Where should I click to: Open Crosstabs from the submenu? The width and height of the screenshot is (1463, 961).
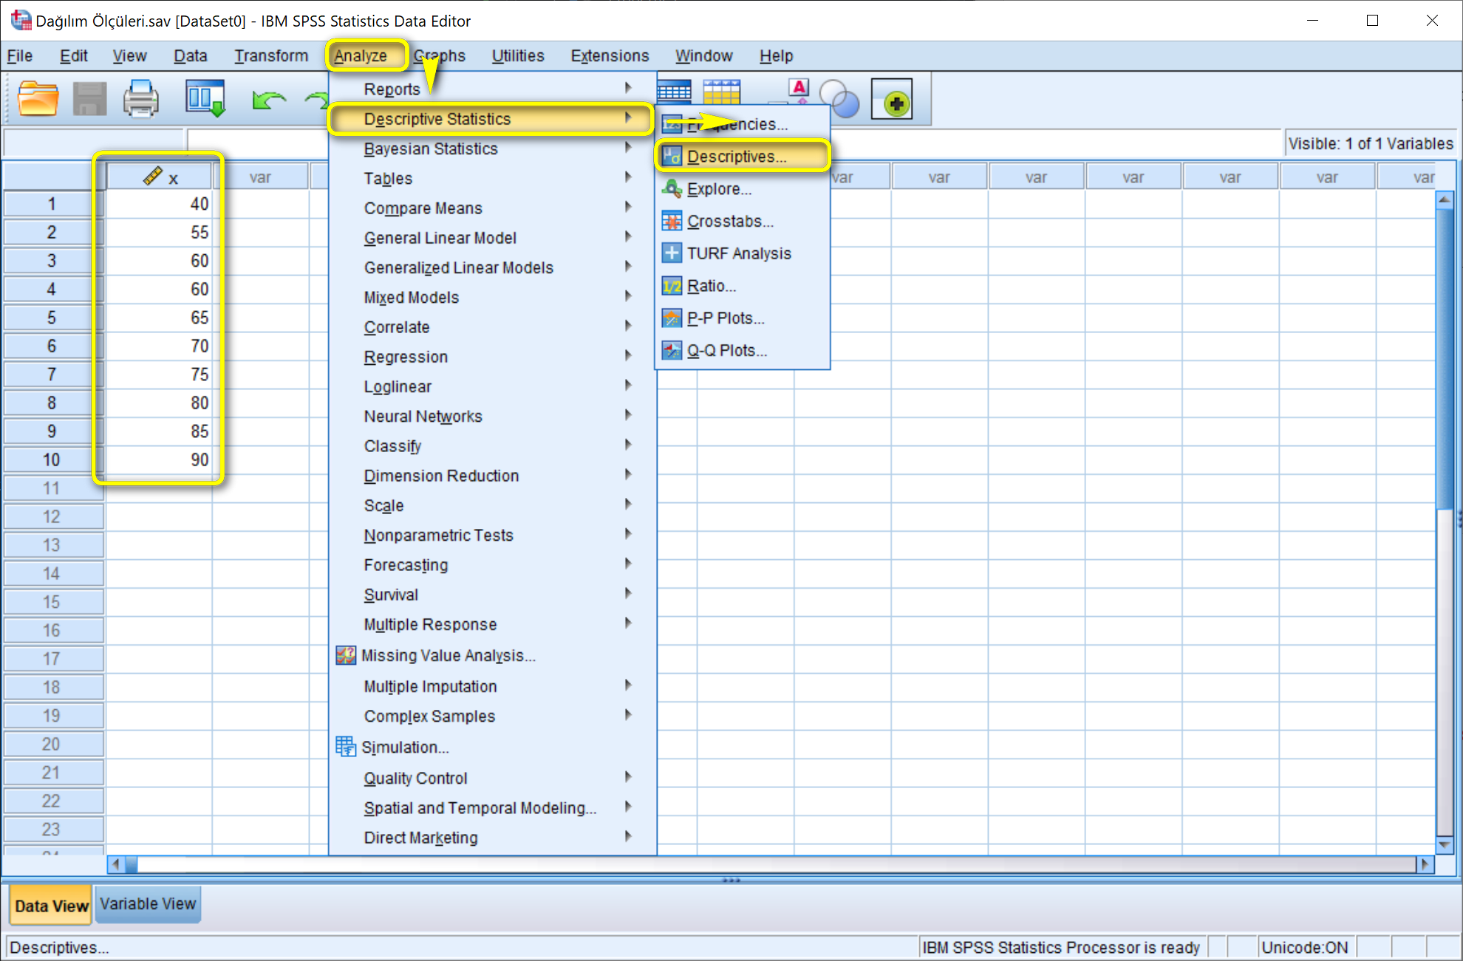[730, 221]
